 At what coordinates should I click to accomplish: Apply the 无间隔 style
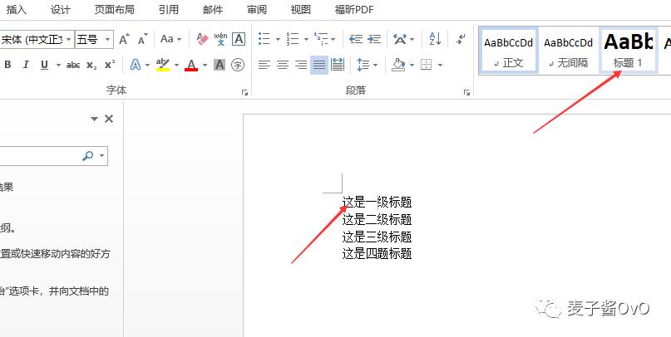[x=568, y=51]
